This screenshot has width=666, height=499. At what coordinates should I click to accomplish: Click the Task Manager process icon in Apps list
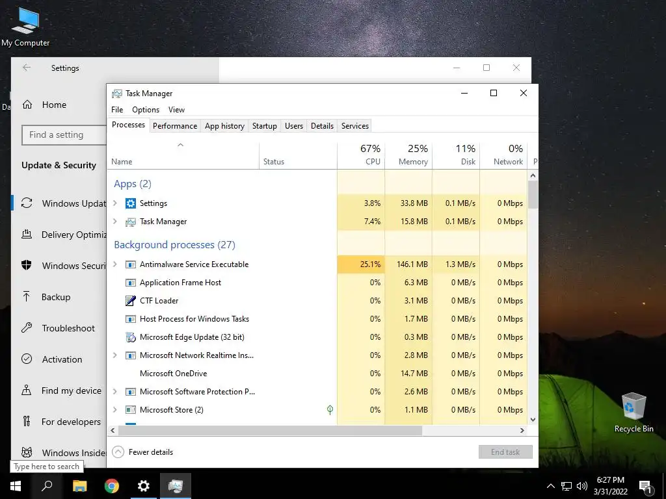130,222
